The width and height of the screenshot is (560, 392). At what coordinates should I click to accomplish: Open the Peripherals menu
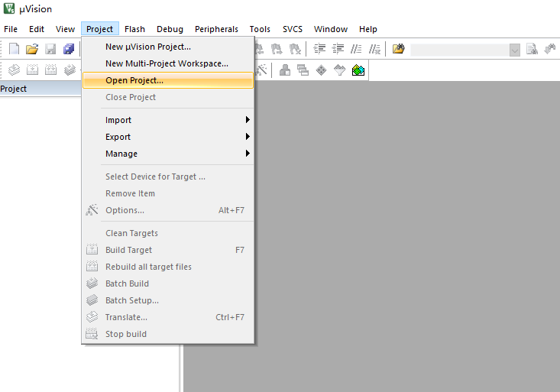pos(216,29)
